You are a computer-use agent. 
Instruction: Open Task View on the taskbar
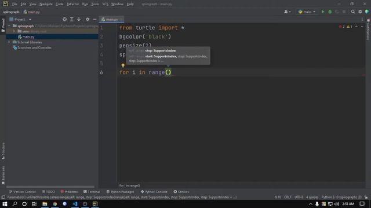click(x=34, y=204)
